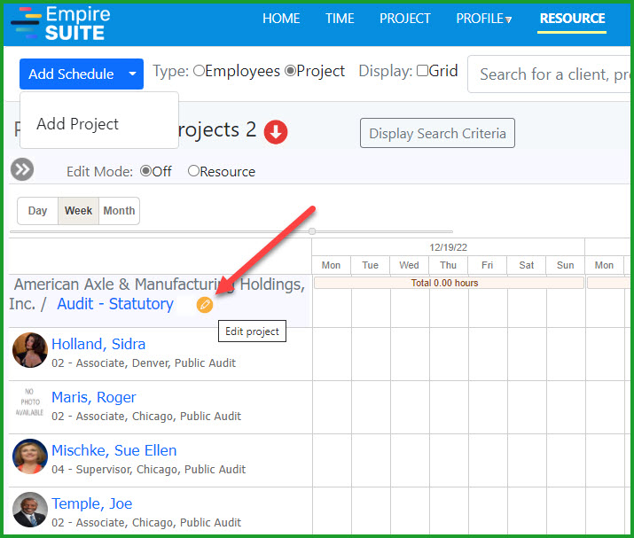This screenshot has height=538, width=634.
Task: Go to the HOME menu
Action: pyautogui.click(x=281, y=19)
